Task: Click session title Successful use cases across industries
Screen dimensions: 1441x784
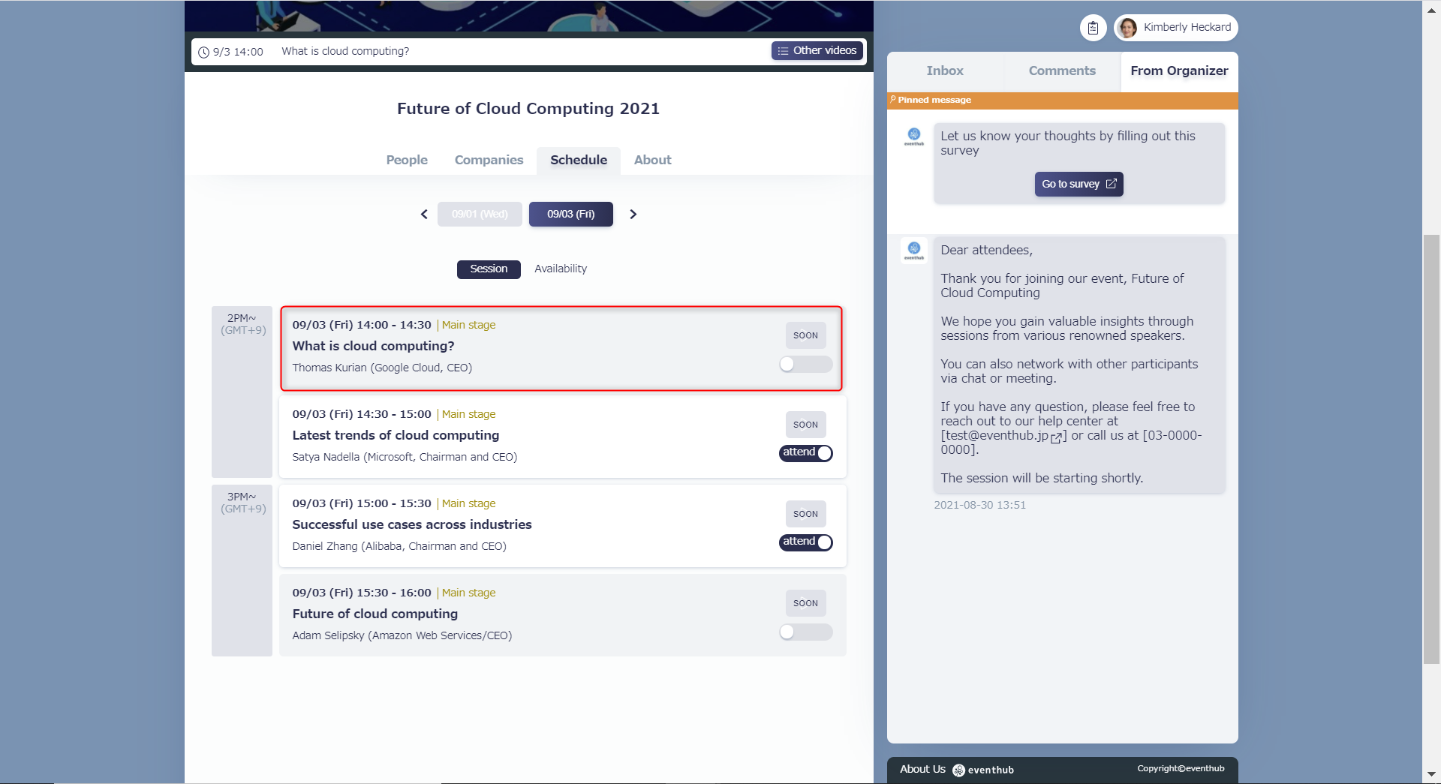Action: 412,524
